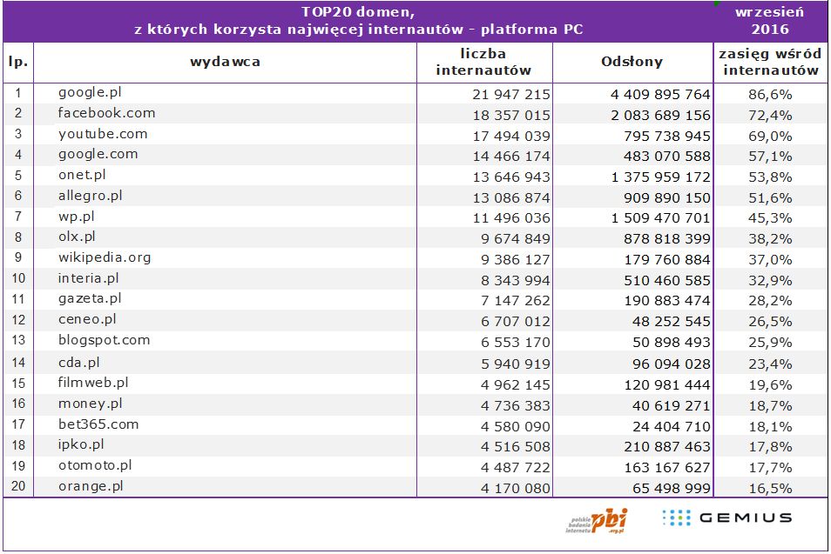Screen dimensions: 831x554
Task: Select user count 13 646 943
Action: click(x=511, y=177)
